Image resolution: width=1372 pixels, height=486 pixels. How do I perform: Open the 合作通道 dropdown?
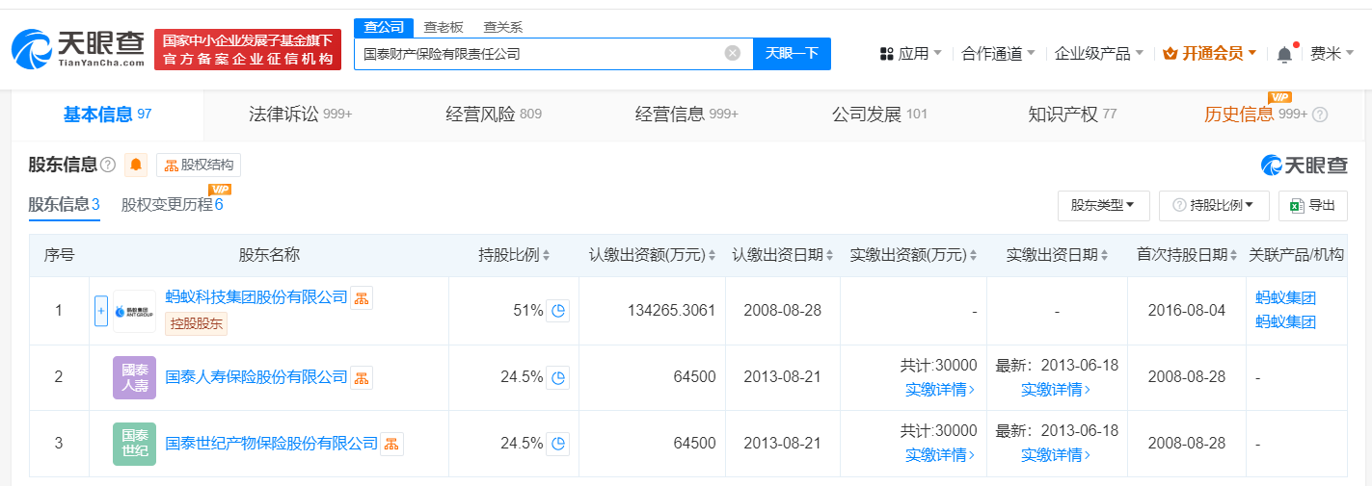[999, 54]
